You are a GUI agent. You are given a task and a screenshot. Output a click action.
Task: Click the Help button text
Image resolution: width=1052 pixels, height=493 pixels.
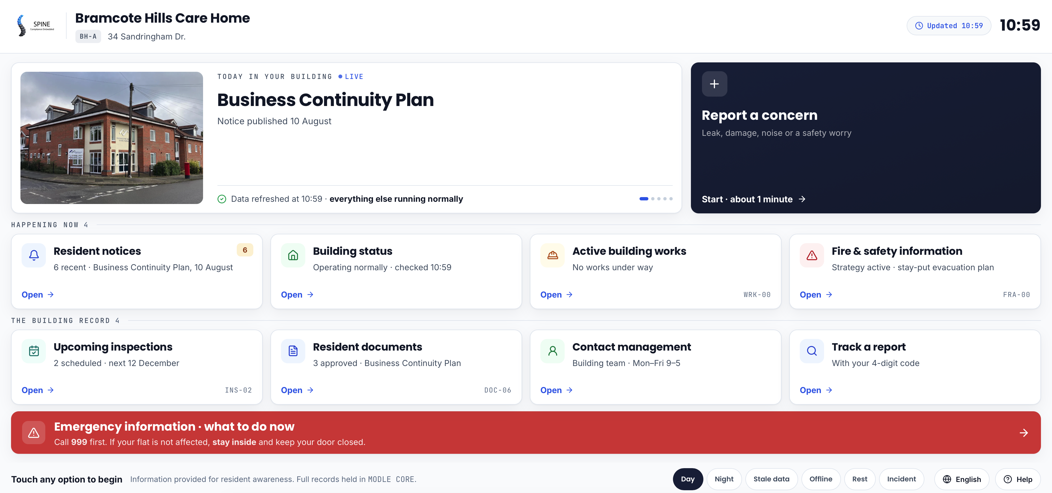point(1024,479)
